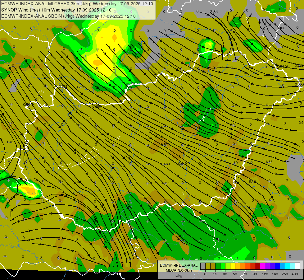This screenshot has height=280, width=304.
Task: Click the map value '12.4'
Action: tap(30, 67)
